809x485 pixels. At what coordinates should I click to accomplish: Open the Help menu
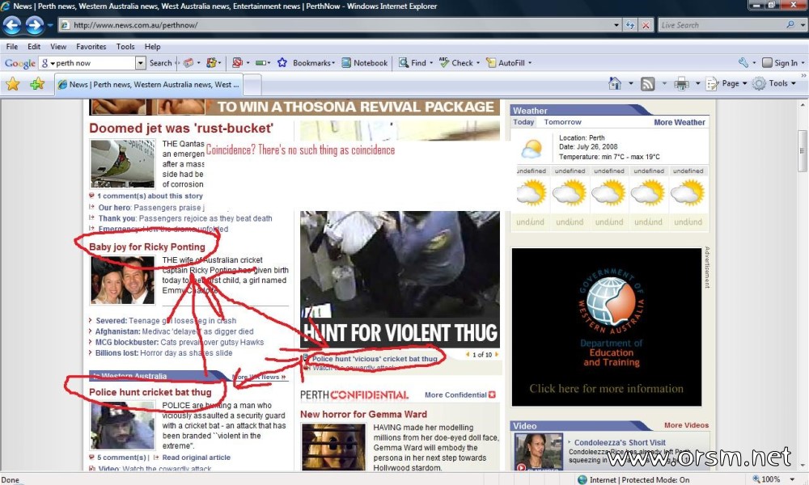152,46
